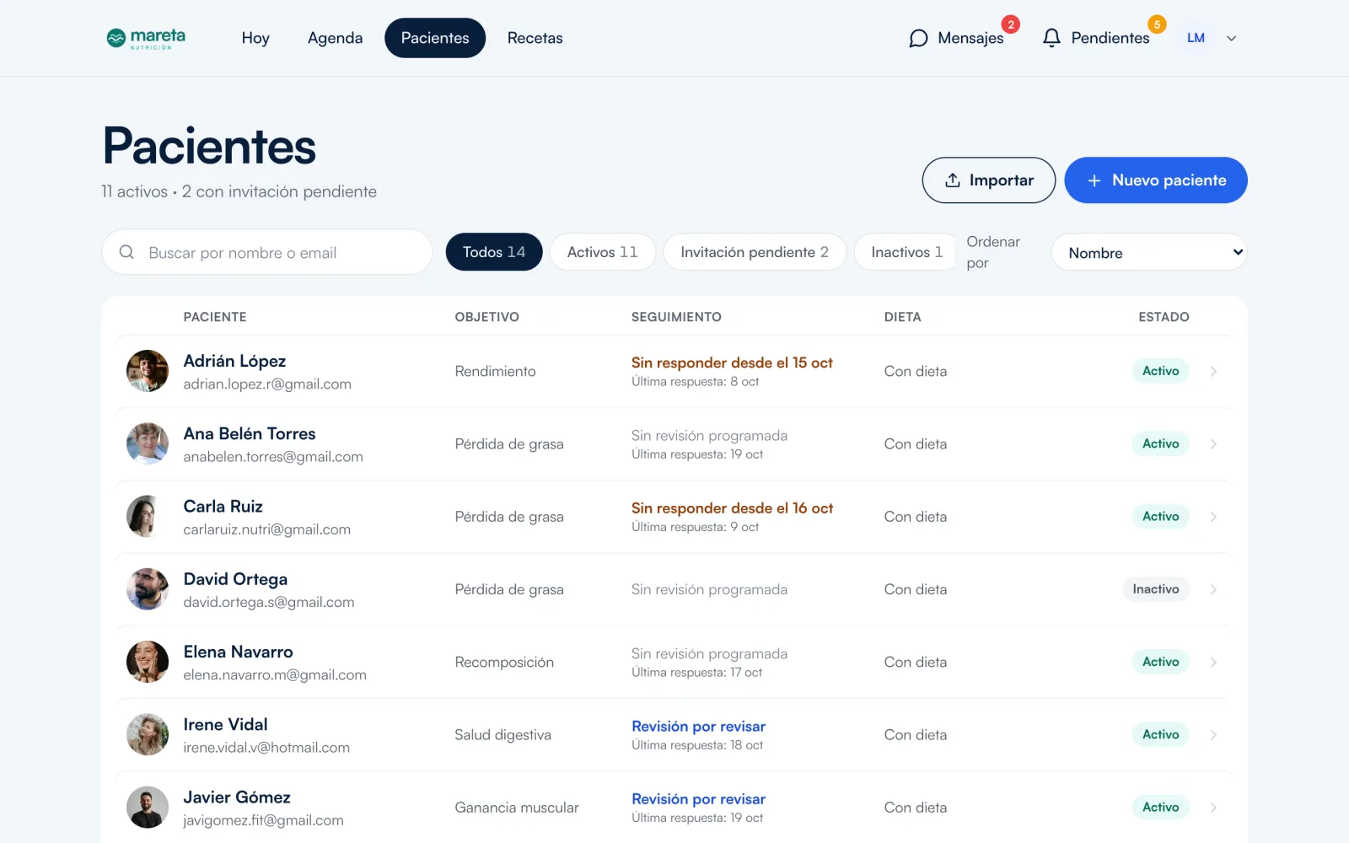This screenshot has height=843, width=1349.
Task: Open Javier Gómez's Revisión por revisar link
Action: pos(698,798)
